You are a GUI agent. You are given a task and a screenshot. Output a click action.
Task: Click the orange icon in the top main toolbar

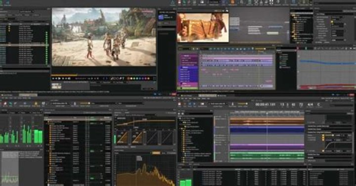pos(232,2)
